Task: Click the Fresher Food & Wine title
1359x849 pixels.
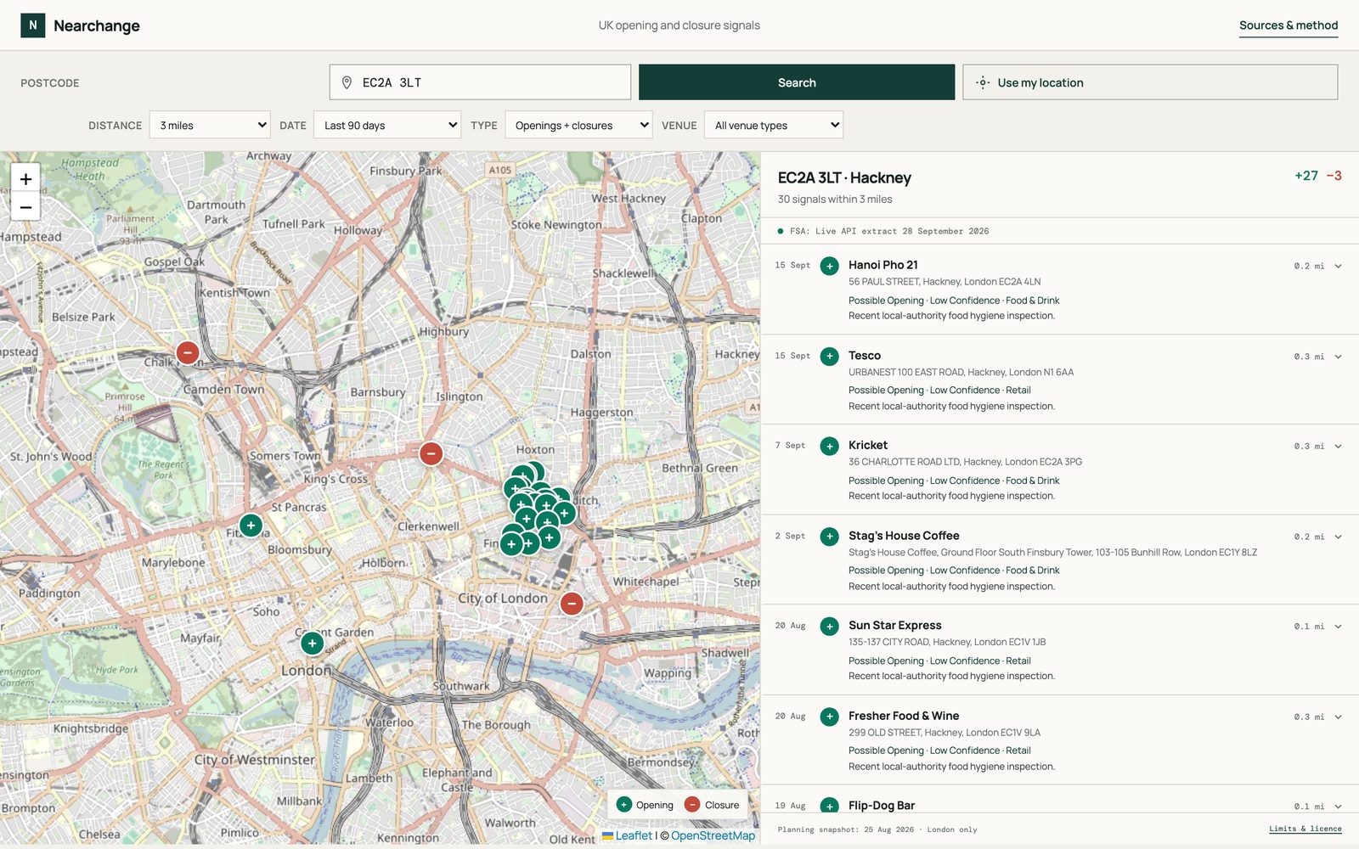Action: 904,716
